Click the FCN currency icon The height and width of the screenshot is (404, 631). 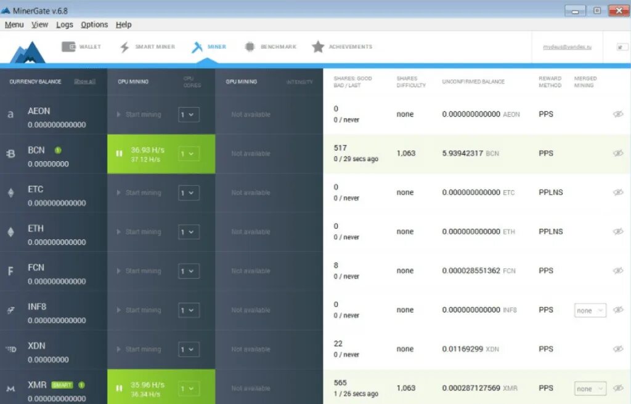(x=10, y=271)
